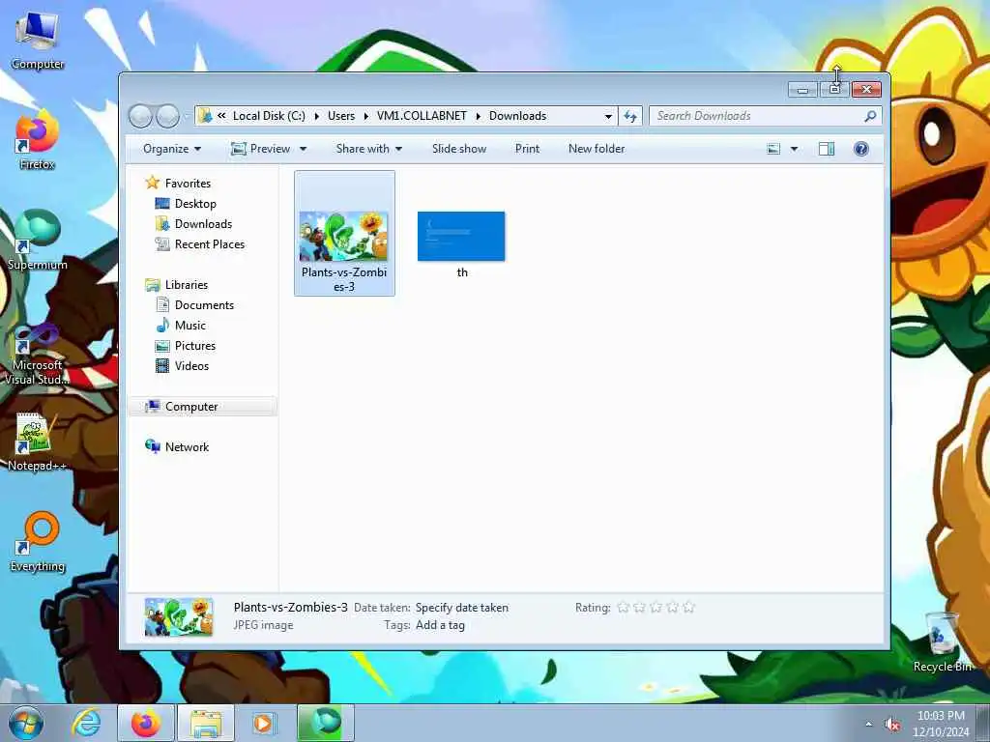The height and width of the screenshot is (742, 990).
Task: Open the Pictures library
Action: tap(195, 346)
